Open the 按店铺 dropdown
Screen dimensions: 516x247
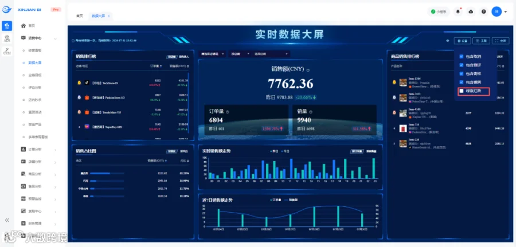pyautogui.click(x=240, y=54)
